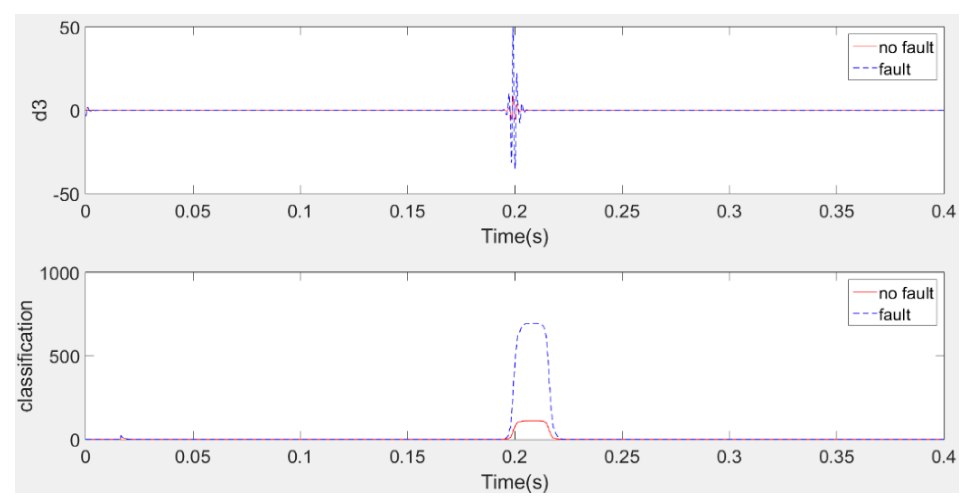Select 'fault' entry in top legend

[894, 69]
